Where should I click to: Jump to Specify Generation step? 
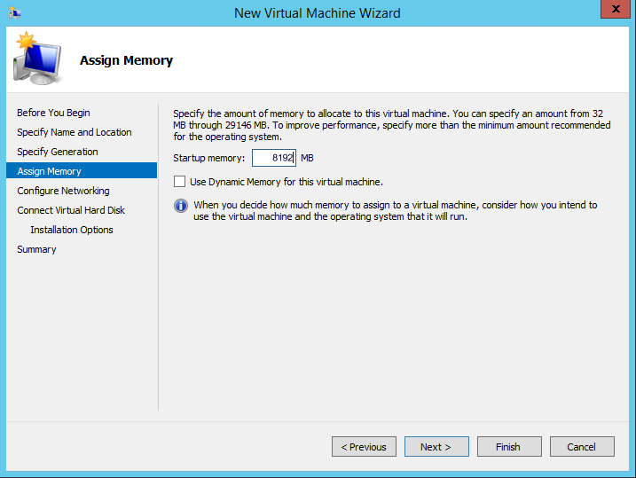click(x=58, y=152)
